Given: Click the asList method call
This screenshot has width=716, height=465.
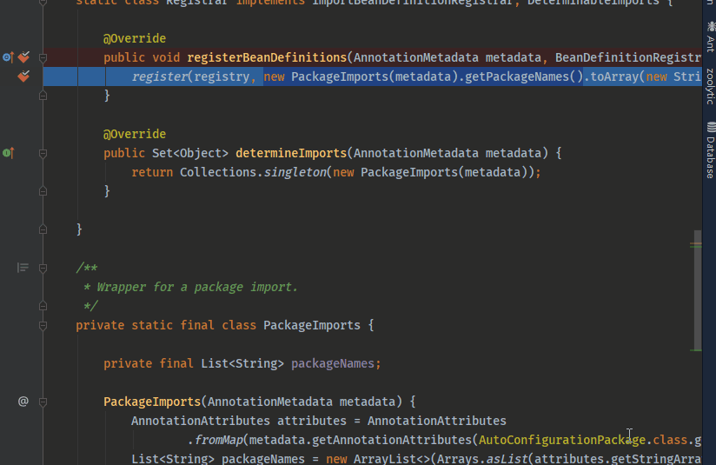Looking at the screenshot, I should (x=507, y=459).
